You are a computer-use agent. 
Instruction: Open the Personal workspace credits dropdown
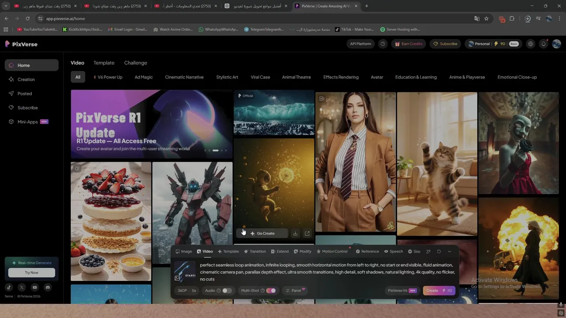[x=493, y=44]
